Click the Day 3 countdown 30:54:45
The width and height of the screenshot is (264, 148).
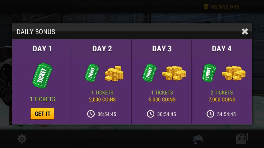(x=166, y=114)
